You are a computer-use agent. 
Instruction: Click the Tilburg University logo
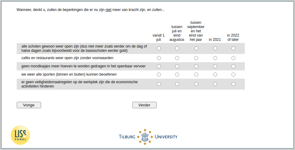pyautogui.click(x=148, y=137)
